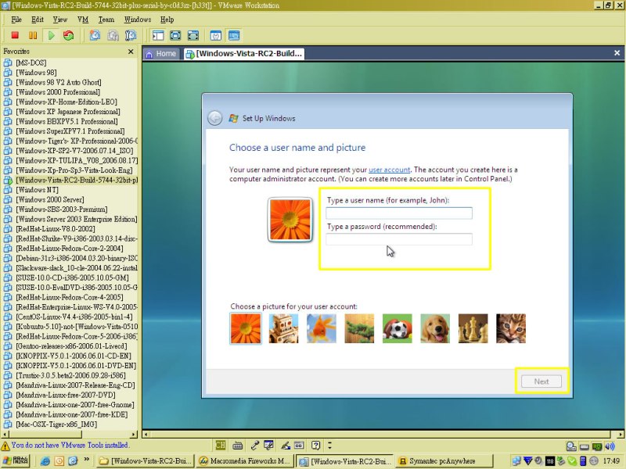Click the Summary view toolbar icon
Viewport: 626px width, 469px height.
[x=216, y=35]
